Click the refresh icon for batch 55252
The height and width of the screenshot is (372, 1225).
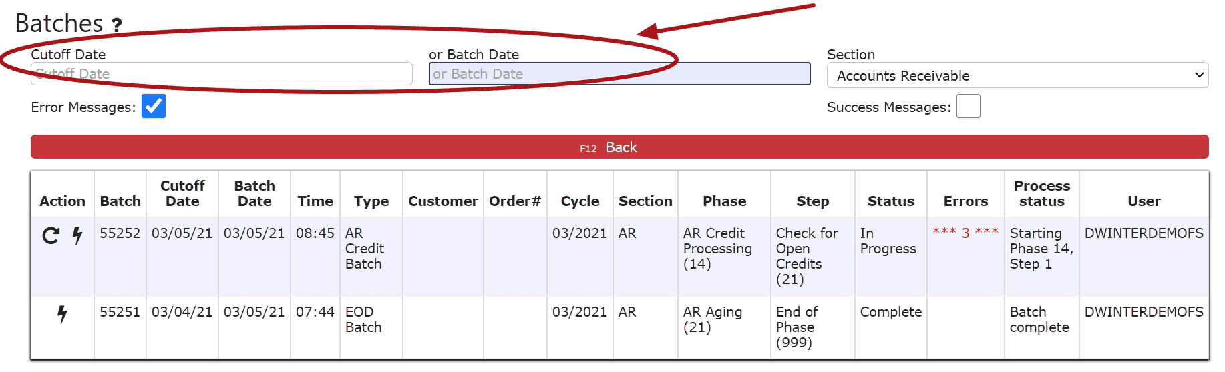click(51, 235)
